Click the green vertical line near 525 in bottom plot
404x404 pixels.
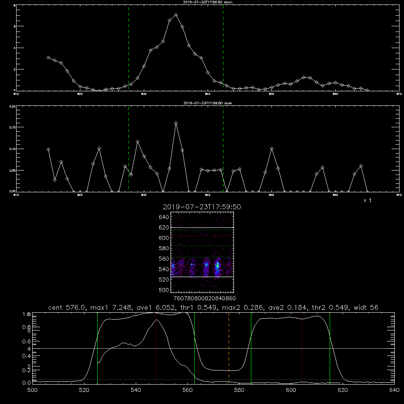click(x=97, y=348)
